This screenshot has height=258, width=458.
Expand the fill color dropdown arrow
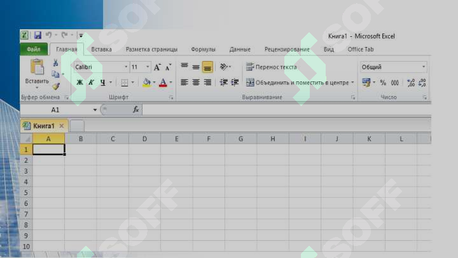[x=154, y=83]
